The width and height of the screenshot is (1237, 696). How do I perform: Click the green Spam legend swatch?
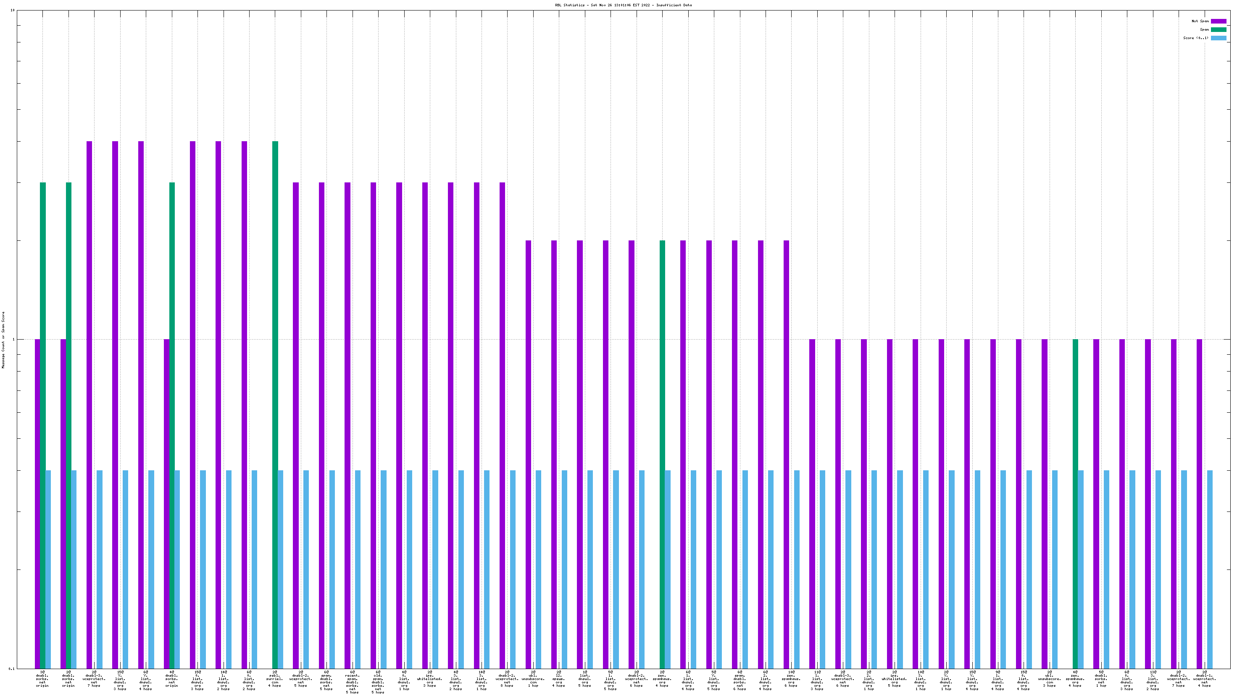pyautogui.click(x=1218, y=30)
